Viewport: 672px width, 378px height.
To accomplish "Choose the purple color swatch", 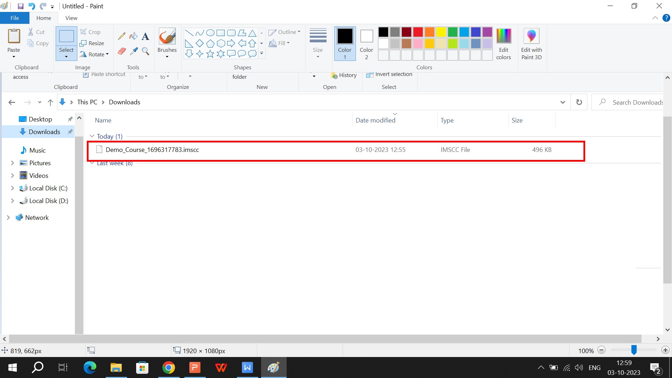I will click(x=487, y=32).
